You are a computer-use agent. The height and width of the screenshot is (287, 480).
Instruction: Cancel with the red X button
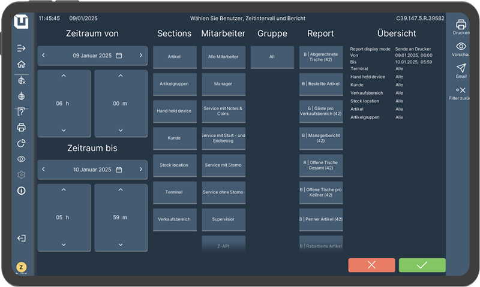pos(371,265)
